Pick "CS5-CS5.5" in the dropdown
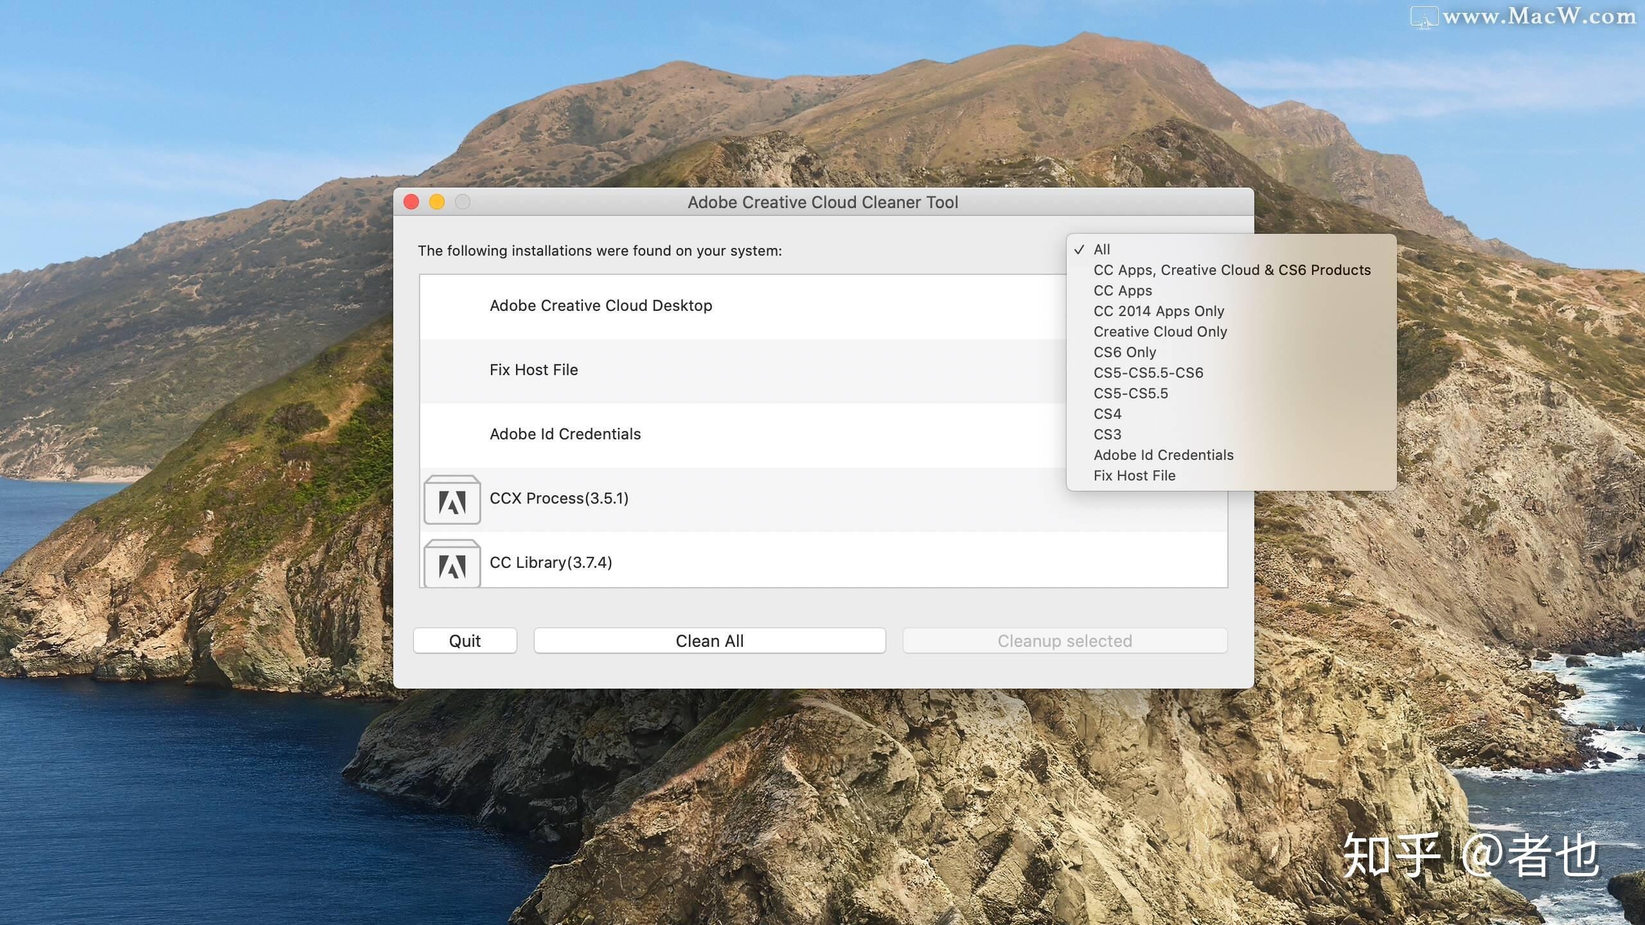This screenshot has height=925, width=1645. (1130, 393)
